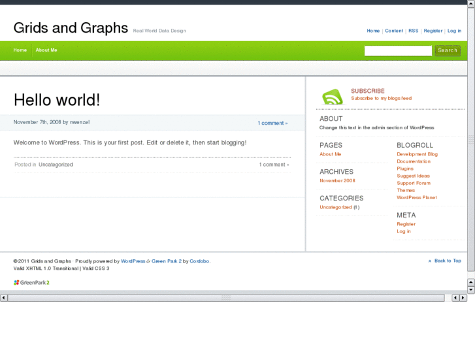475x356 pixels.
Task: Click the rightmost horizontal scrollbar arrow
Action: coord(463,298)
